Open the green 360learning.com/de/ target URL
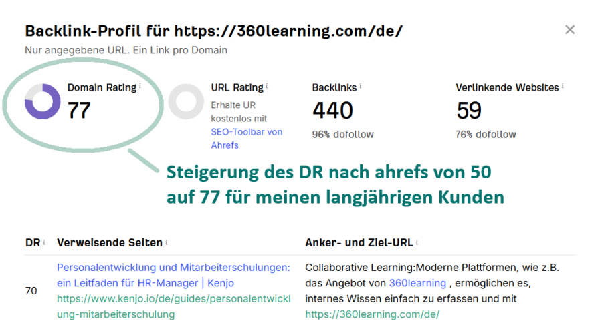The image size is (602, 325). [372, 314]
